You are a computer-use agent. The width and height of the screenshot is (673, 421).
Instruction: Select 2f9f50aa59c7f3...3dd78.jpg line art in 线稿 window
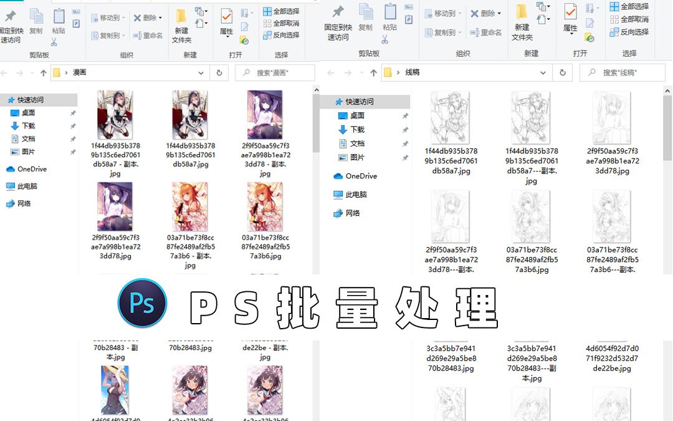click(x=612, y=118)
